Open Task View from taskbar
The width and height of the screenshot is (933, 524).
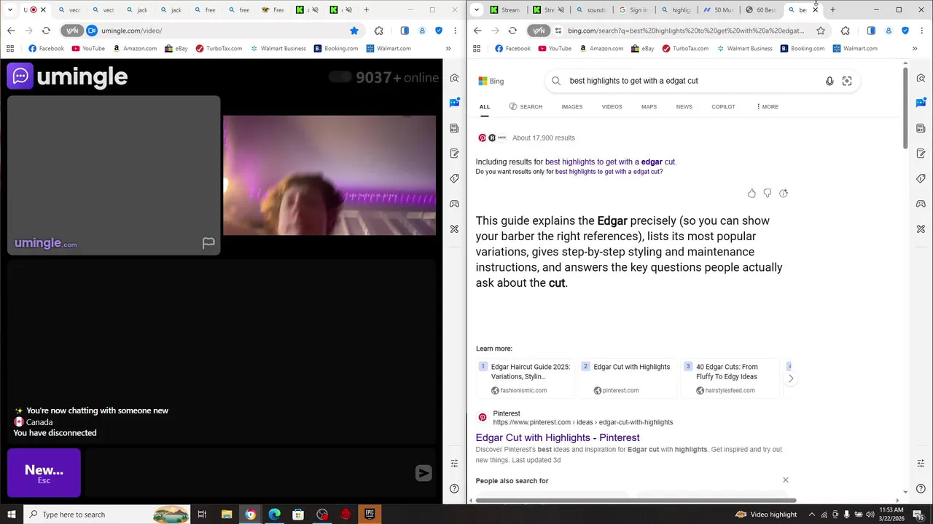(x=202, y=515)
